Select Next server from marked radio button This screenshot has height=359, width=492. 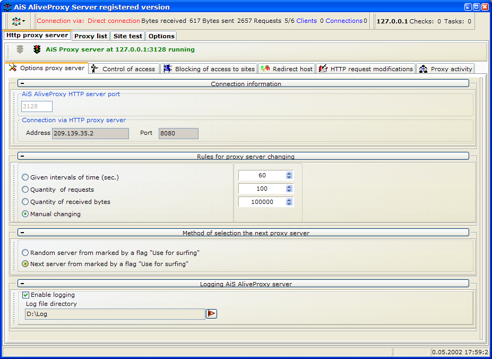[25, 264]
